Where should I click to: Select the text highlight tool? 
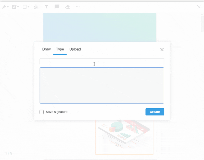[x=14, y=7]
